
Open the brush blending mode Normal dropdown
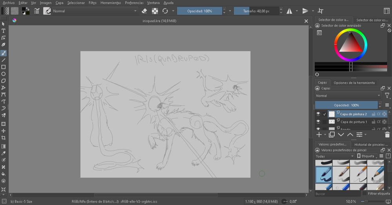[95, 11]
